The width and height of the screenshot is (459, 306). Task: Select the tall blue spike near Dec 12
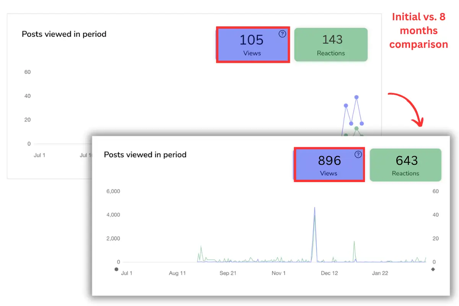point(314,208)
